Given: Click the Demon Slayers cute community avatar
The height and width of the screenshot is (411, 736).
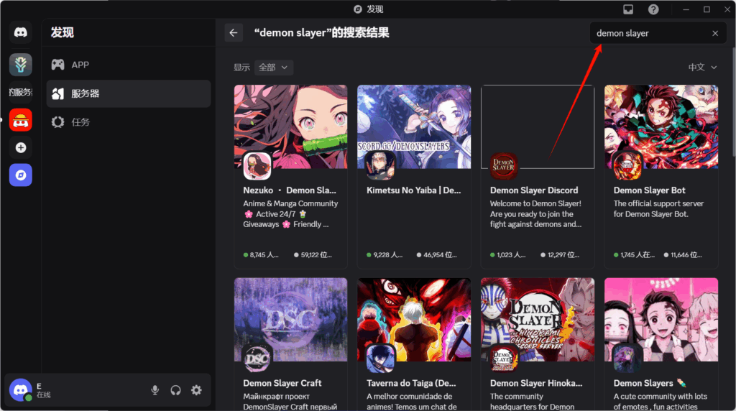Looking at the screenshot, I should click(x=627, y=359).
